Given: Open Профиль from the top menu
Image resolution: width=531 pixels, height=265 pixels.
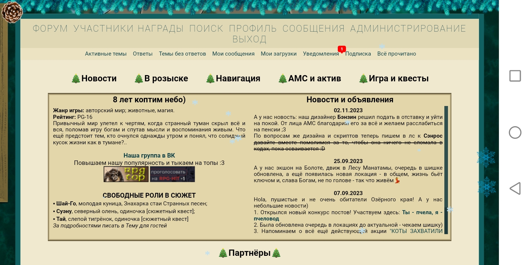Looking at the screenshot, I should [253, 29].
